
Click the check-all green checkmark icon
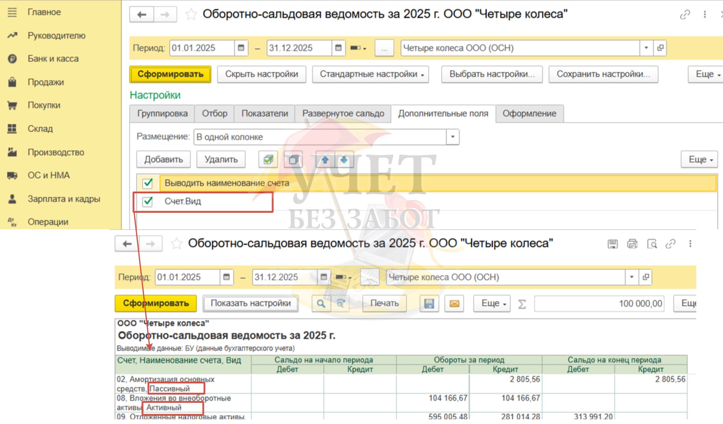268,159
